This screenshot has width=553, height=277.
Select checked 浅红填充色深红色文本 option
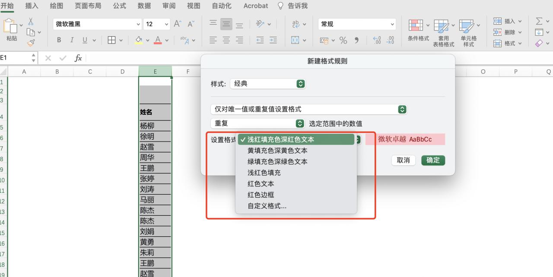pyautogui.click(x=296, y=139)
